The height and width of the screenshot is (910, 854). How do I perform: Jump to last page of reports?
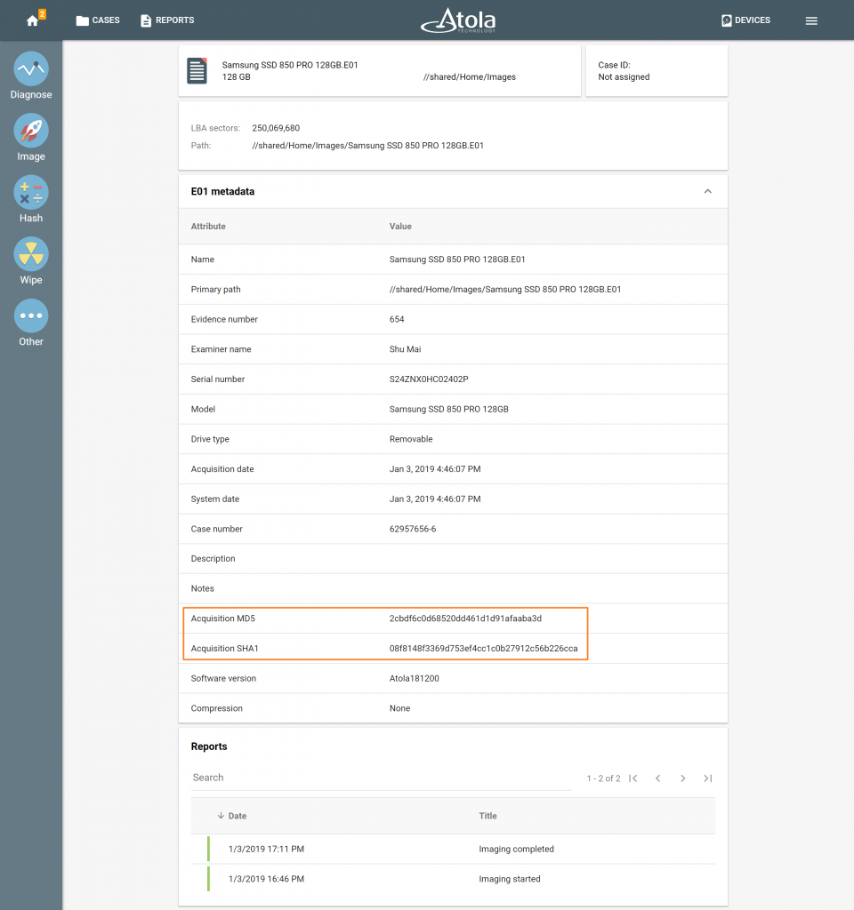click(707, 778)
